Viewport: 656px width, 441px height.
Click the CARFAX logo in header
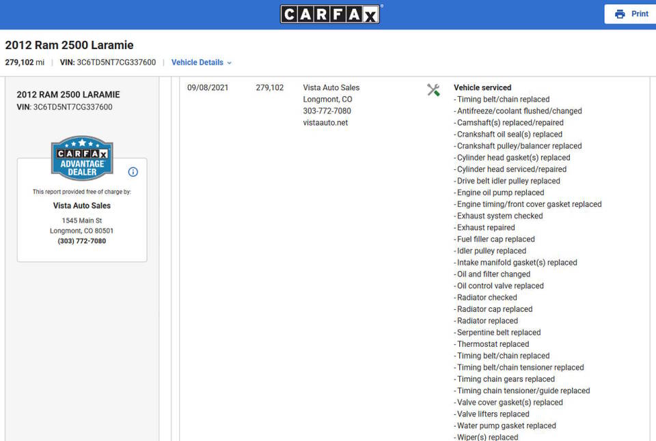point(330,14)
